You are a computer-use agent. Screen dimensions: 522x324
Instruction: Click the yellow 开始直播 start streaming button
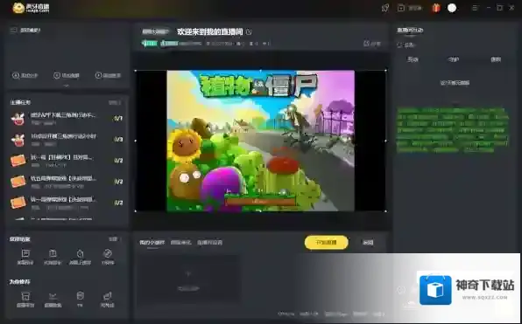coord(326,242)
